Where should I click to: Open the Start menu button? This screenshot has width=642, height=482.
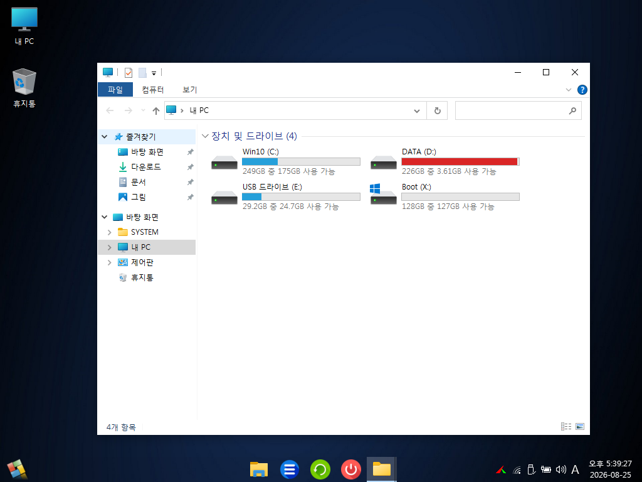17,469
